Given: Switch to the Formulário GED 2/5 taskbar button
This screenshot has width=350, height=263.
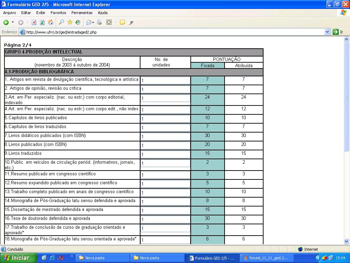Looking at the screenshot, I should [x=212, y=258].
